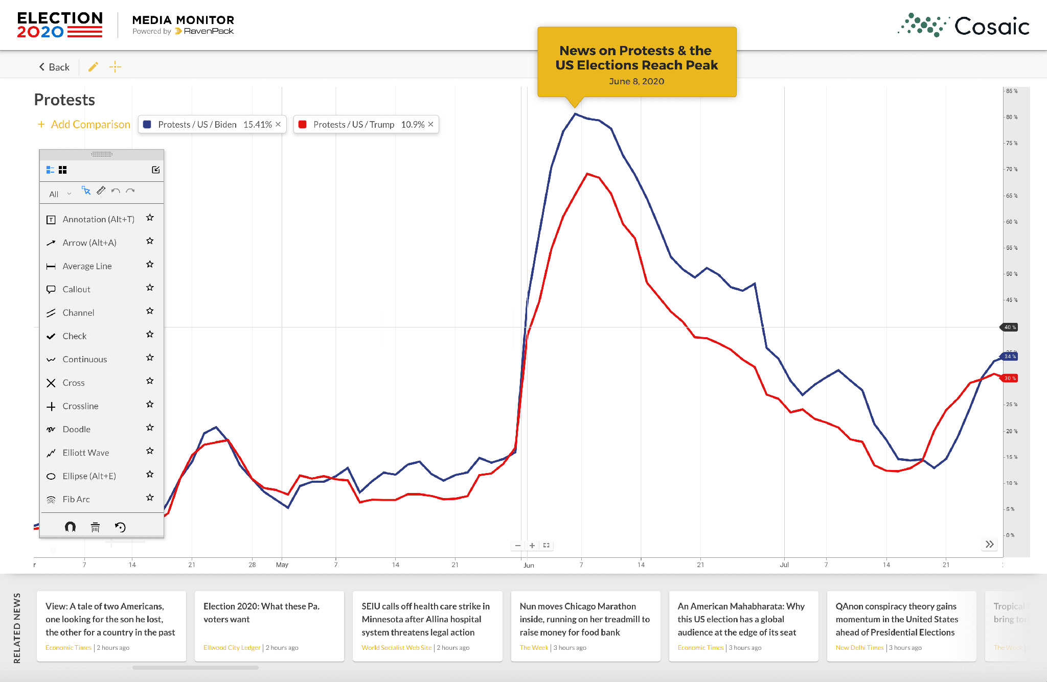Redo the drawing action
The height and width of the screenshot is (682, 1047).
pyautogui.click(x=130, y=191)
